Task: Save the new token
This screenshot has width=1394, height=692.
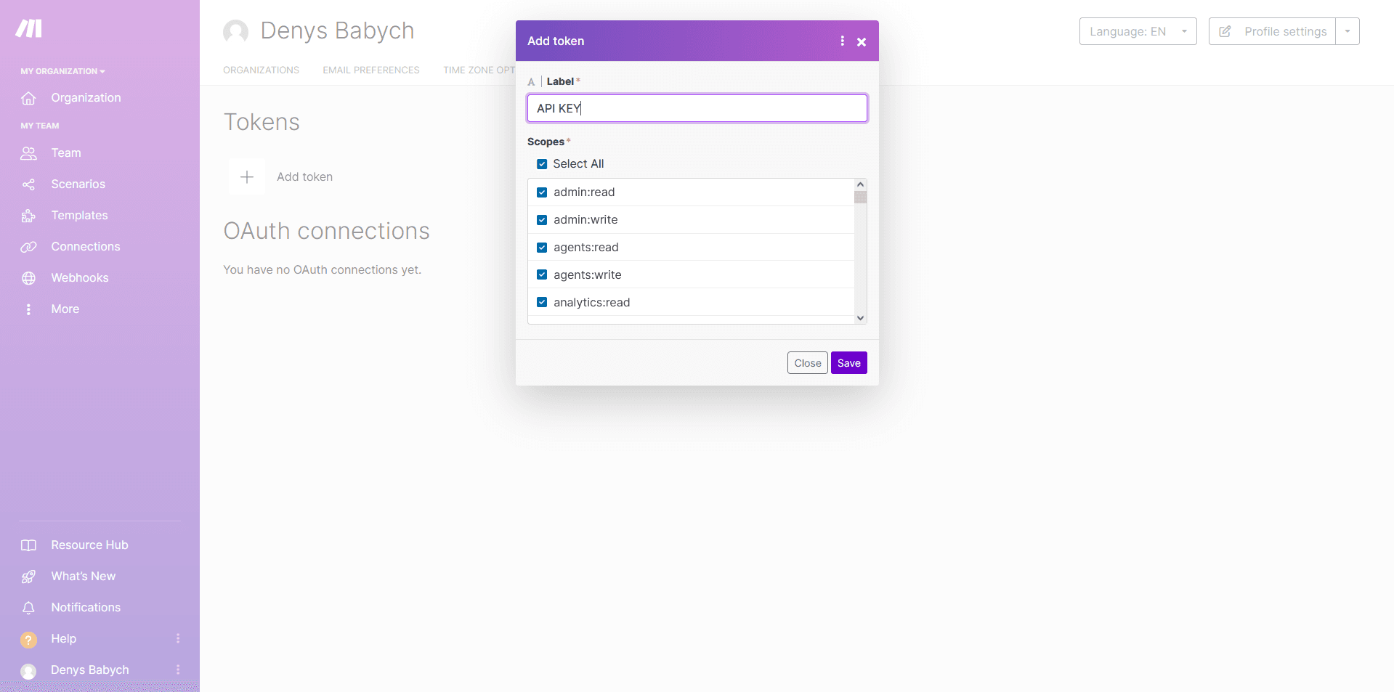Action: 848,363
